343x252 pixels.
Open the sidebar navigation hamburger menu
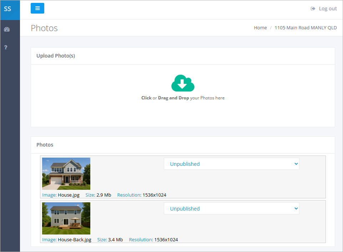pos(37,8)
